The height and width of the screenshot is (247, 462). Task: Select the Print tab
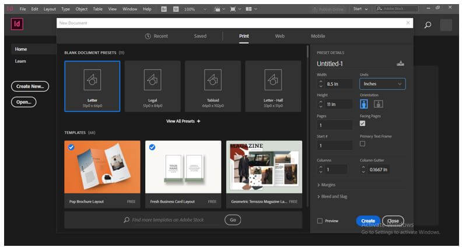click(x=244, y=36)
